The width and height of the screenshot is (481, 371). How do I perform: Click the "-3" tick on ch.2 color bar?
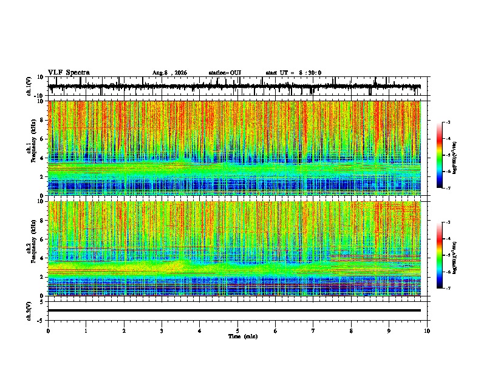pos(448,222)
